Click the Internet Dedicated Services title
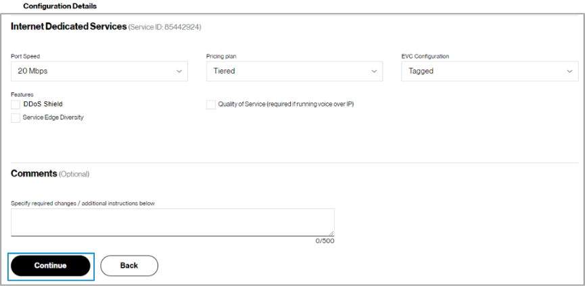585x286 pixels. [68, 27]
